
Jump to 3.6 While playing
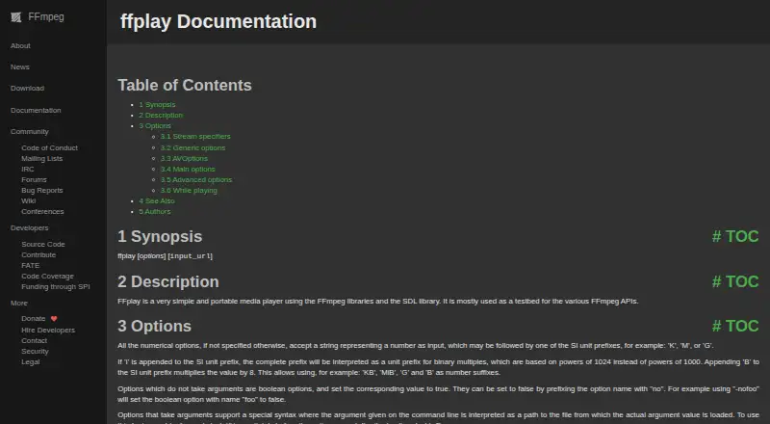tap(189, 191)
